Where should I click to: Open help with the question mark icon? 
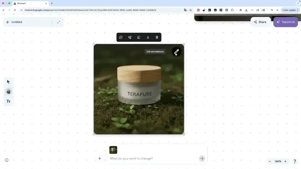click(x=295, y=161)
